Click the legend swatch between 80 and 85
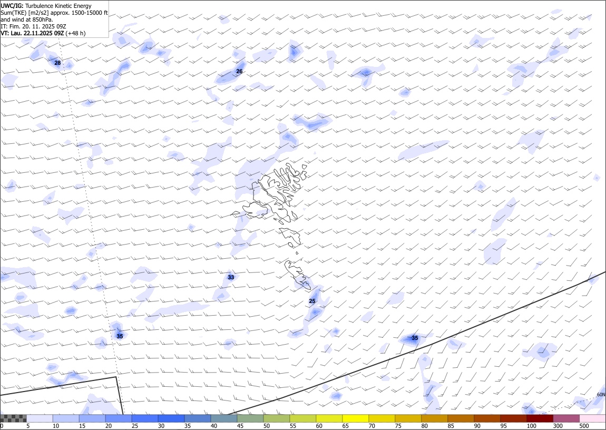Screen dimensions: 606x430 434,418
